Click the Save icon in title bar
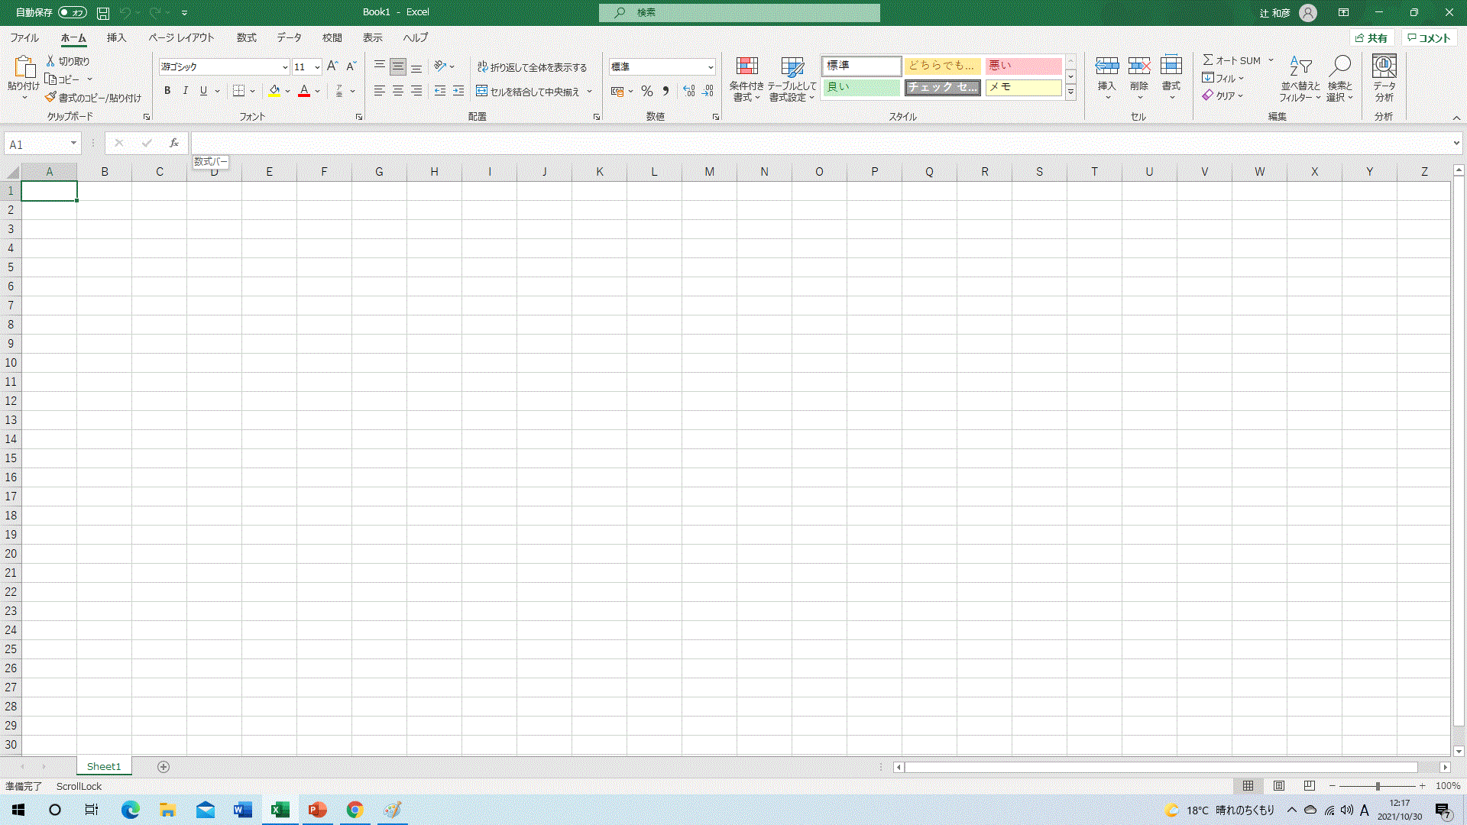 point(103,13)
